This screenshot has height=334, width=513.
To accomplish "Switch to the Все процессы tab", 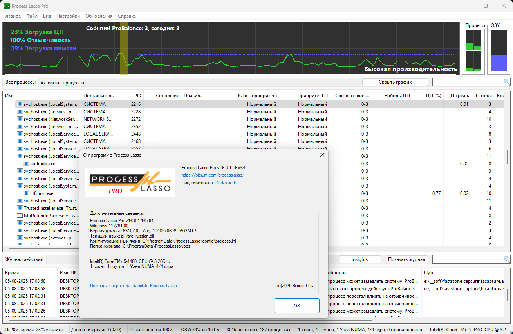I will tap(20, 82).
